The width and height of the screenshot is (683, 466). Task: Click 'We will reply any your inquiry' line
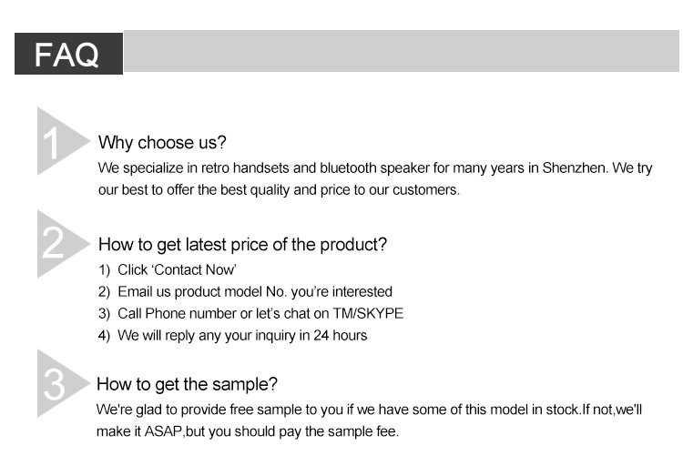click(x=232, y=336)
